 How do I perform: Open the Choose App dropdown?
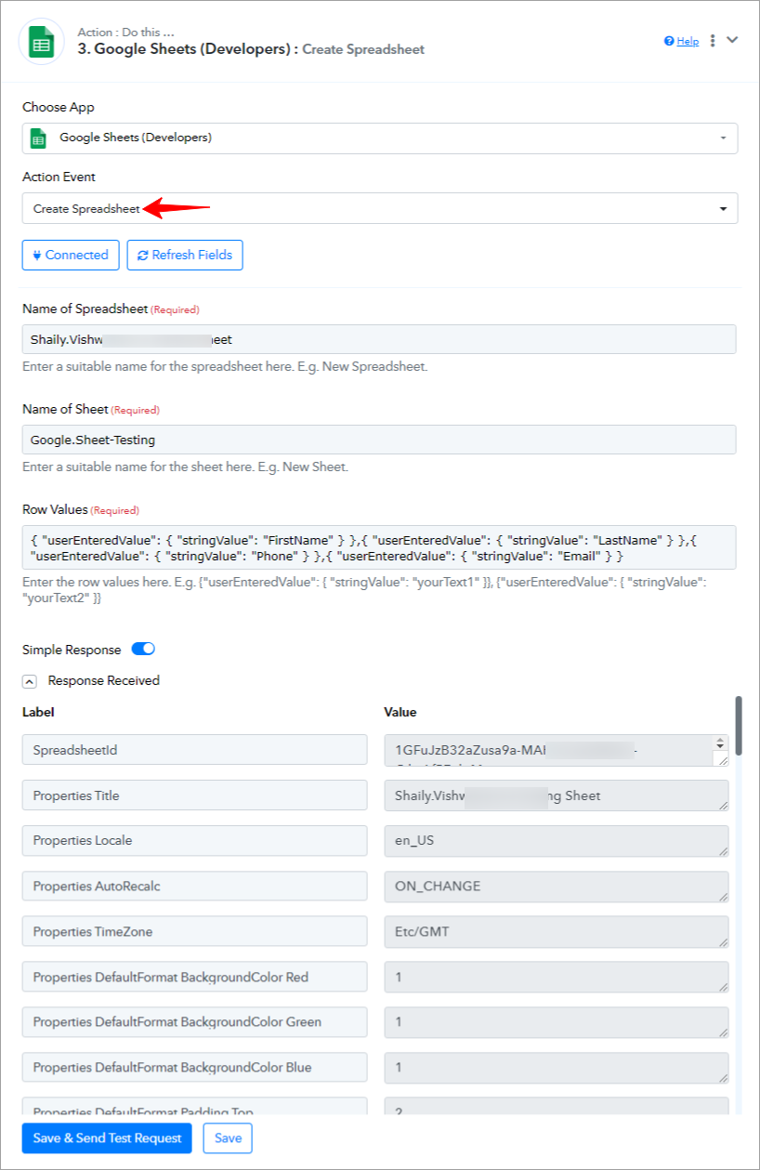pos(380,138)
